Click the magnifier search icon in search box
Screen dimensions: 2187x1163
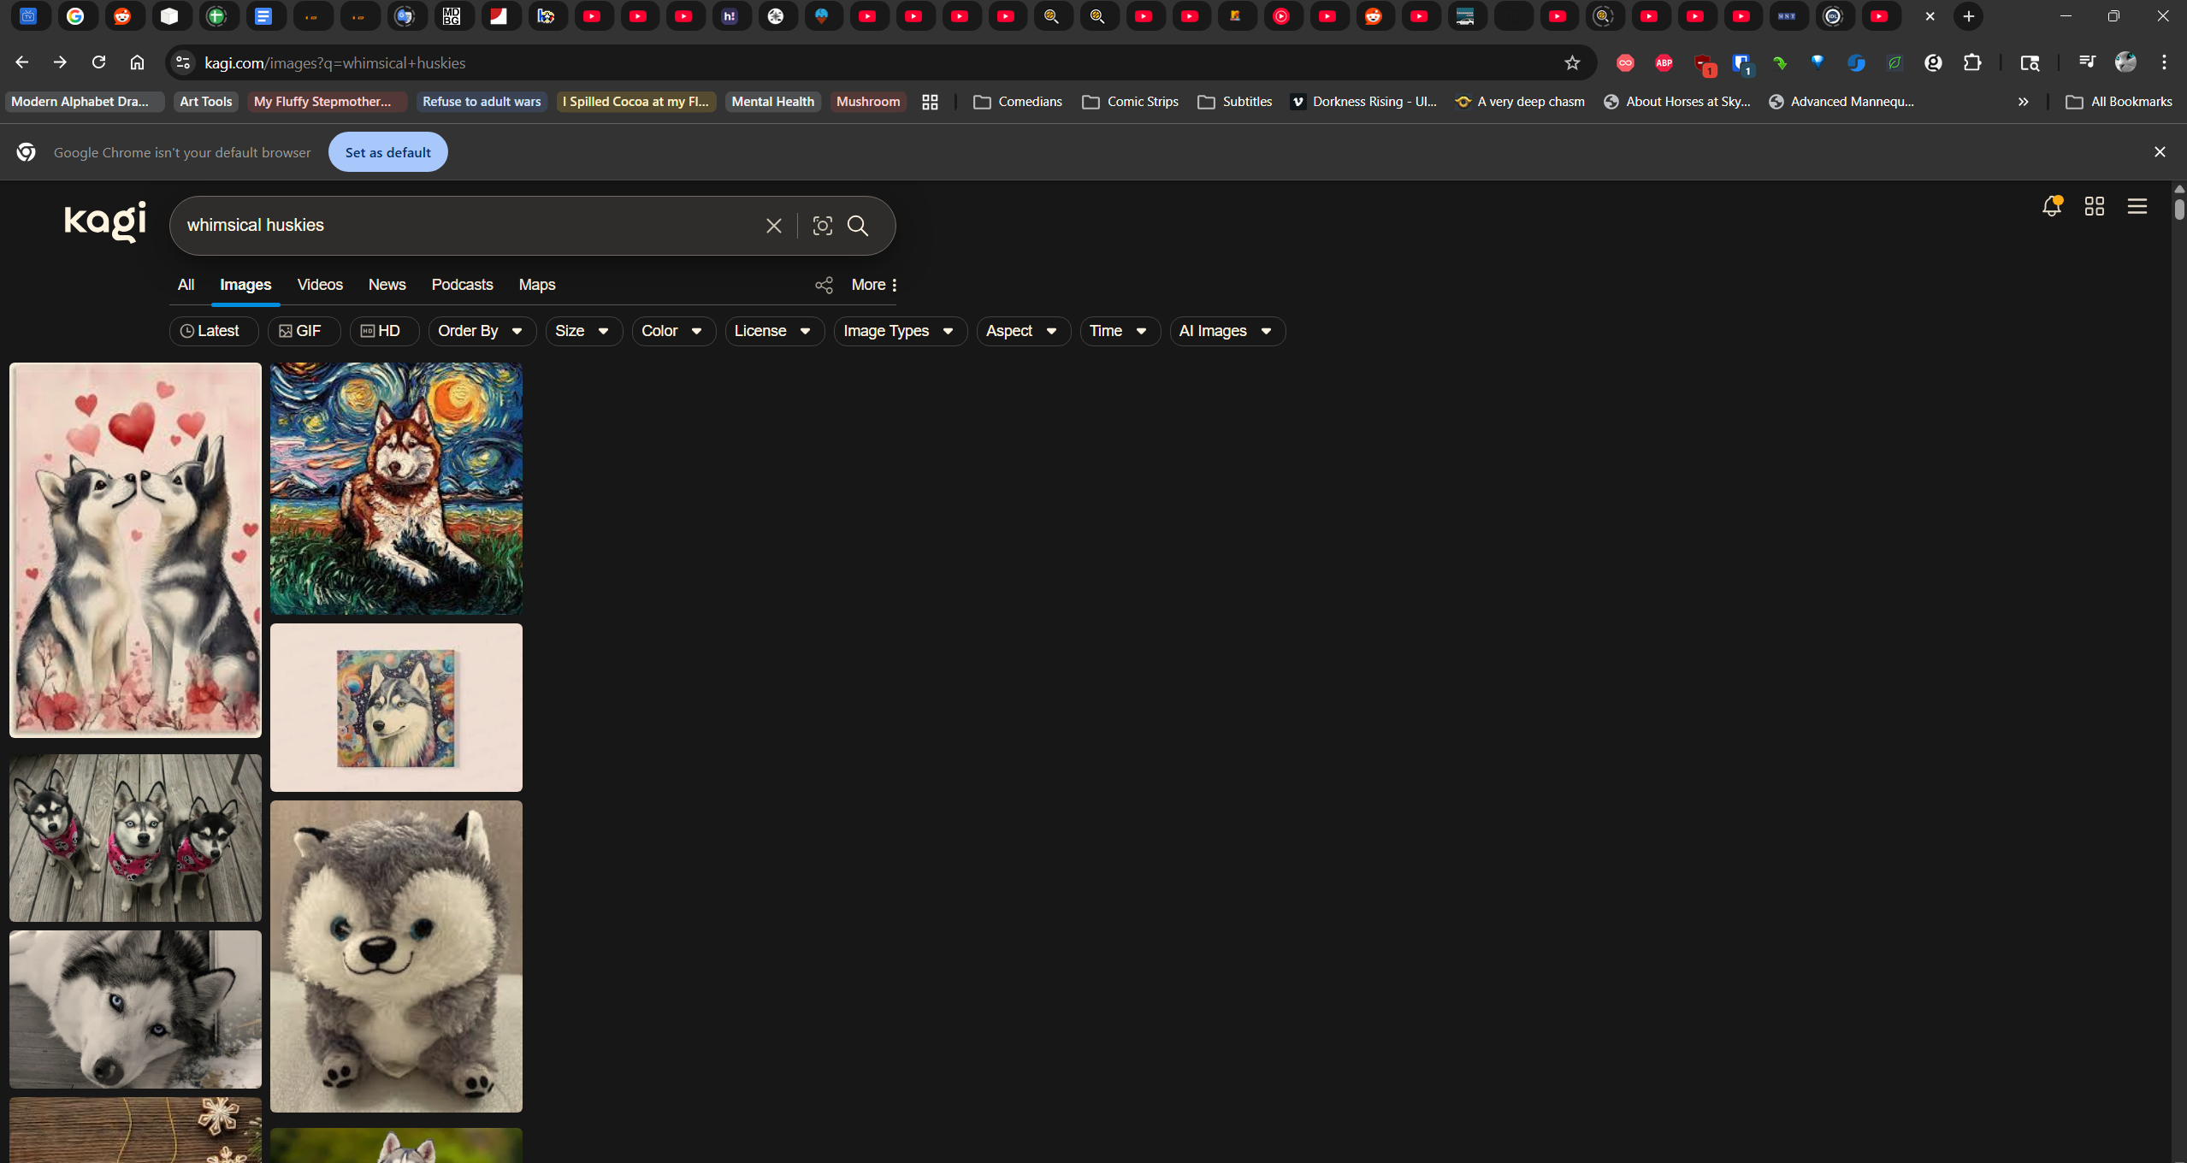click(858, 226)
